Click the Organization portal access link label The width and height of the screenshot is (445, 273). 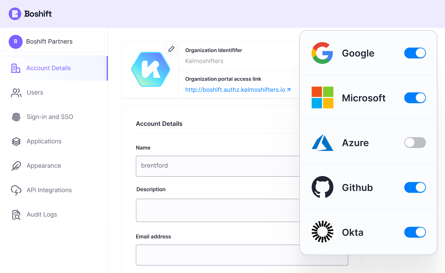pos(223,79)
